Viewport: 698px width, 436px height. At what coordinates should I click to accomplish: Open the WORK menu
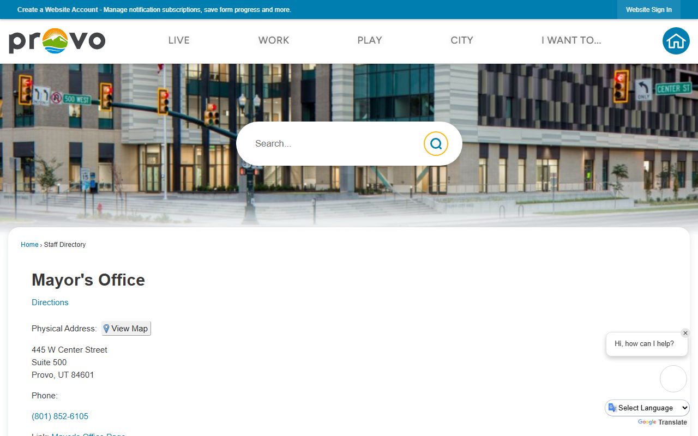click(x=274, y=40)
